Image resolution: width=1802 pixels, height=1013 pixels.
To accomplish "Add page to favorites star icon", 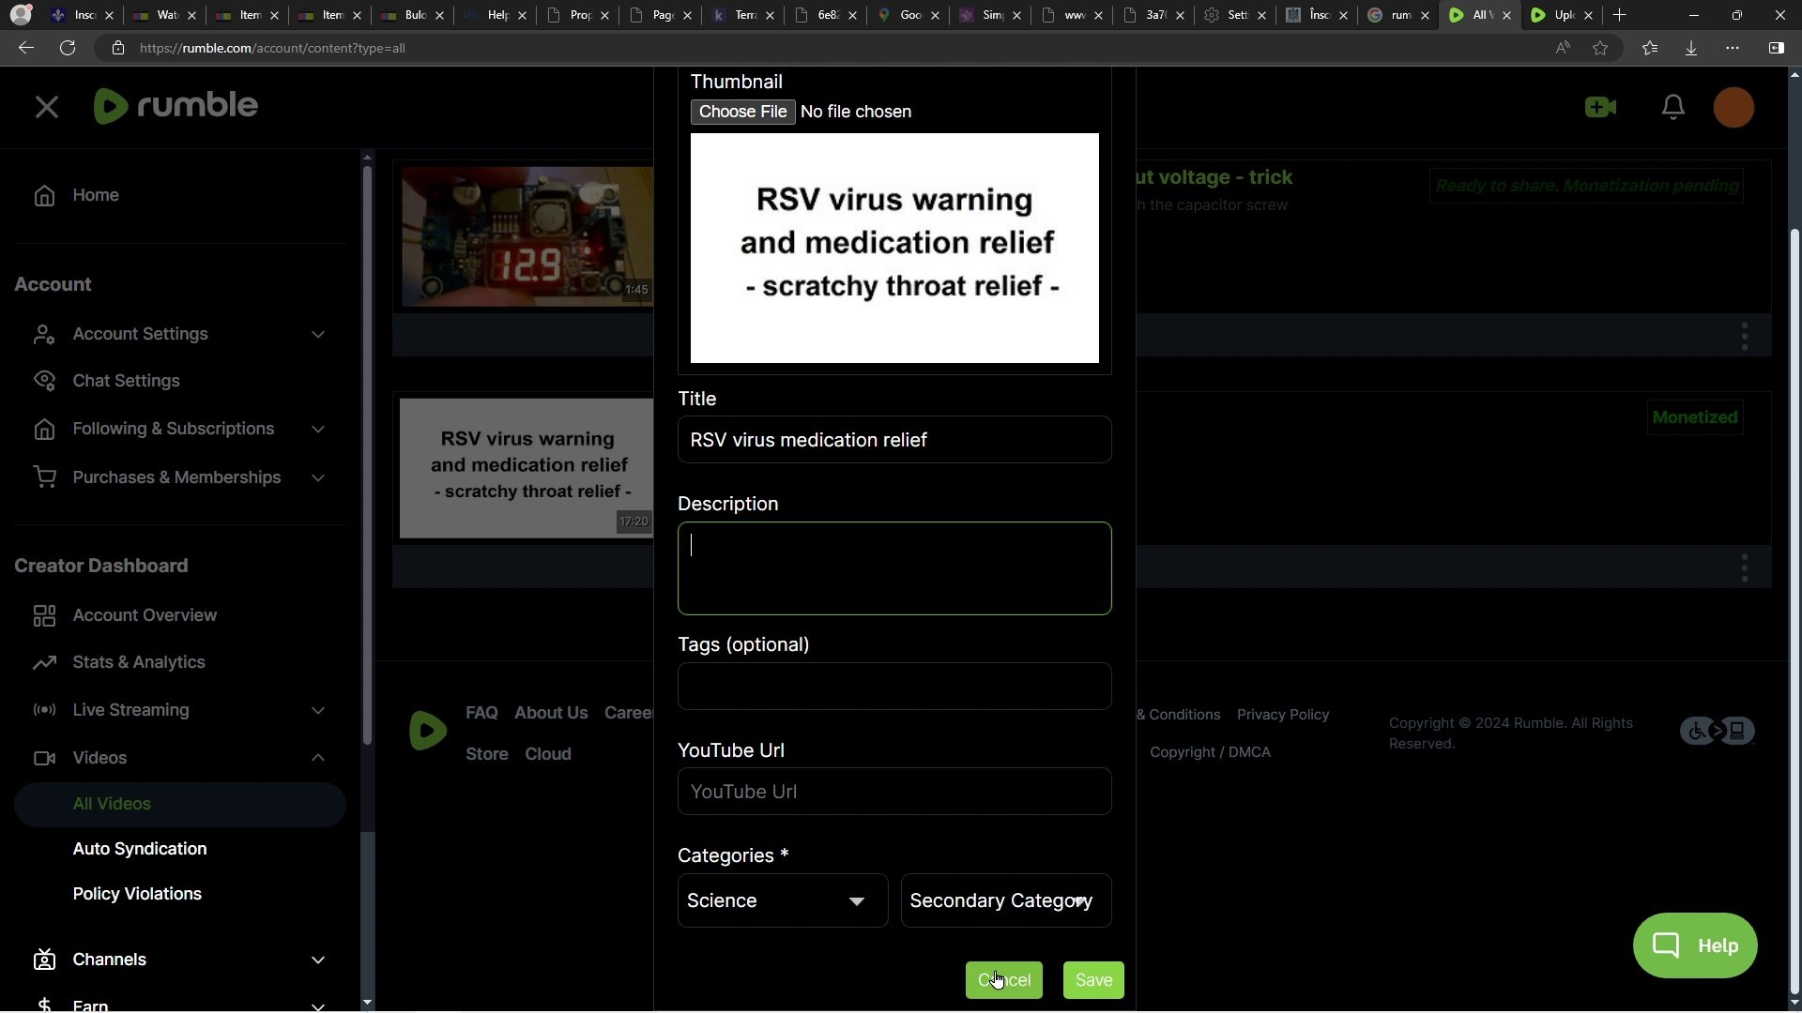I will click(1600, 48).
